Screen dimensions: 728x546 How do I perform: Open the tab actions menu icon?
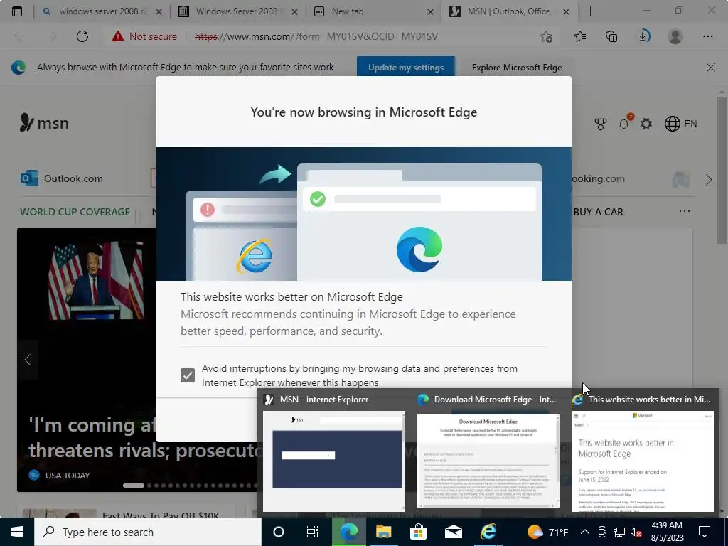(17, 11)
